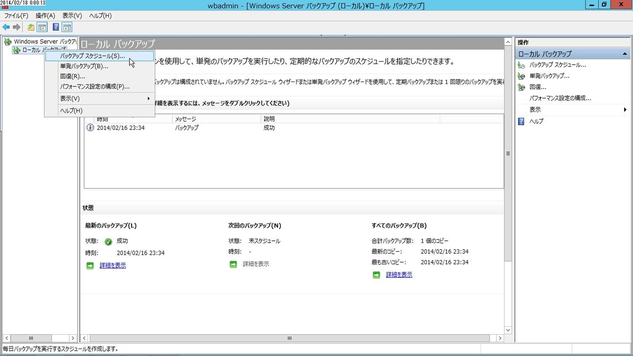Click 成功 cell in the 説明 column
633x356 pixels.
coord(269,128)
